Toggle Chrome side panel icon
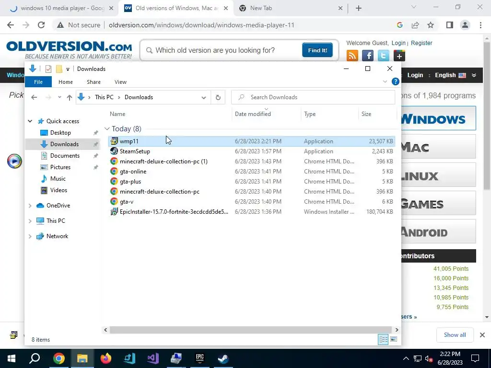The height and width of the screenshot is (368, 491). pos(450,25)
